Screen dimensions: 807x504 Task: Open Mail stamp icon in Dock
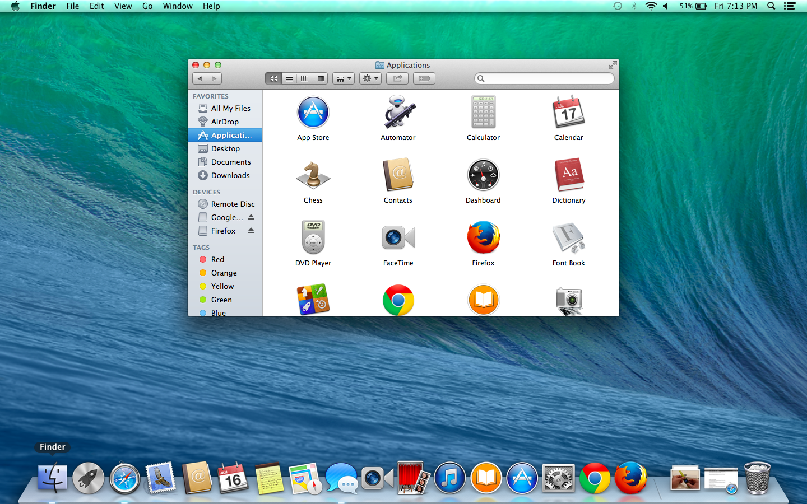click(161, 478)
